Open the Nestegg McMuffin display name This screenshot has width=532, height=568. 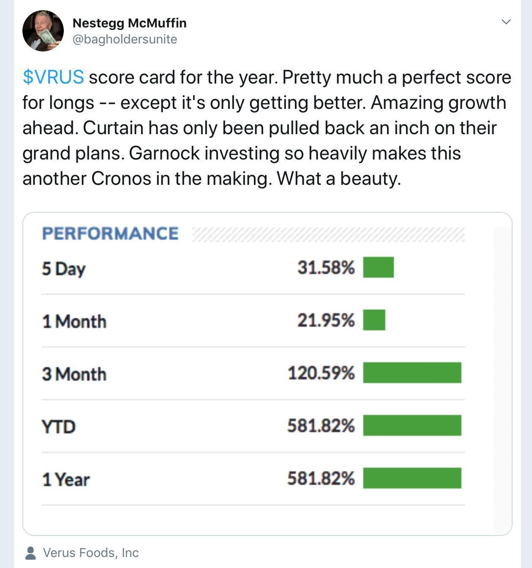click(x=129, y=23)
